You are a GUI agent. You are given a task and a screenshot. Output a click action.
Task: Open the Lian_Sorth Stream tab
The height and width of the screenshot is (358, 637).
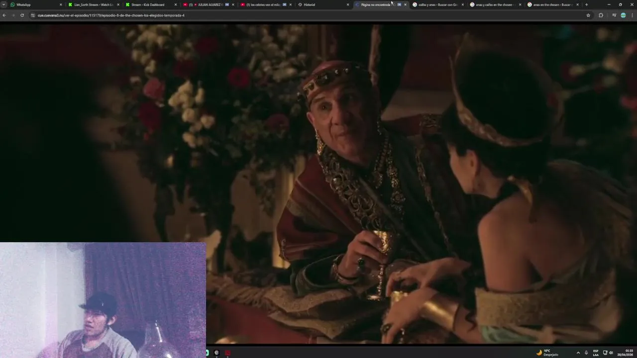[x=94, y=4]
